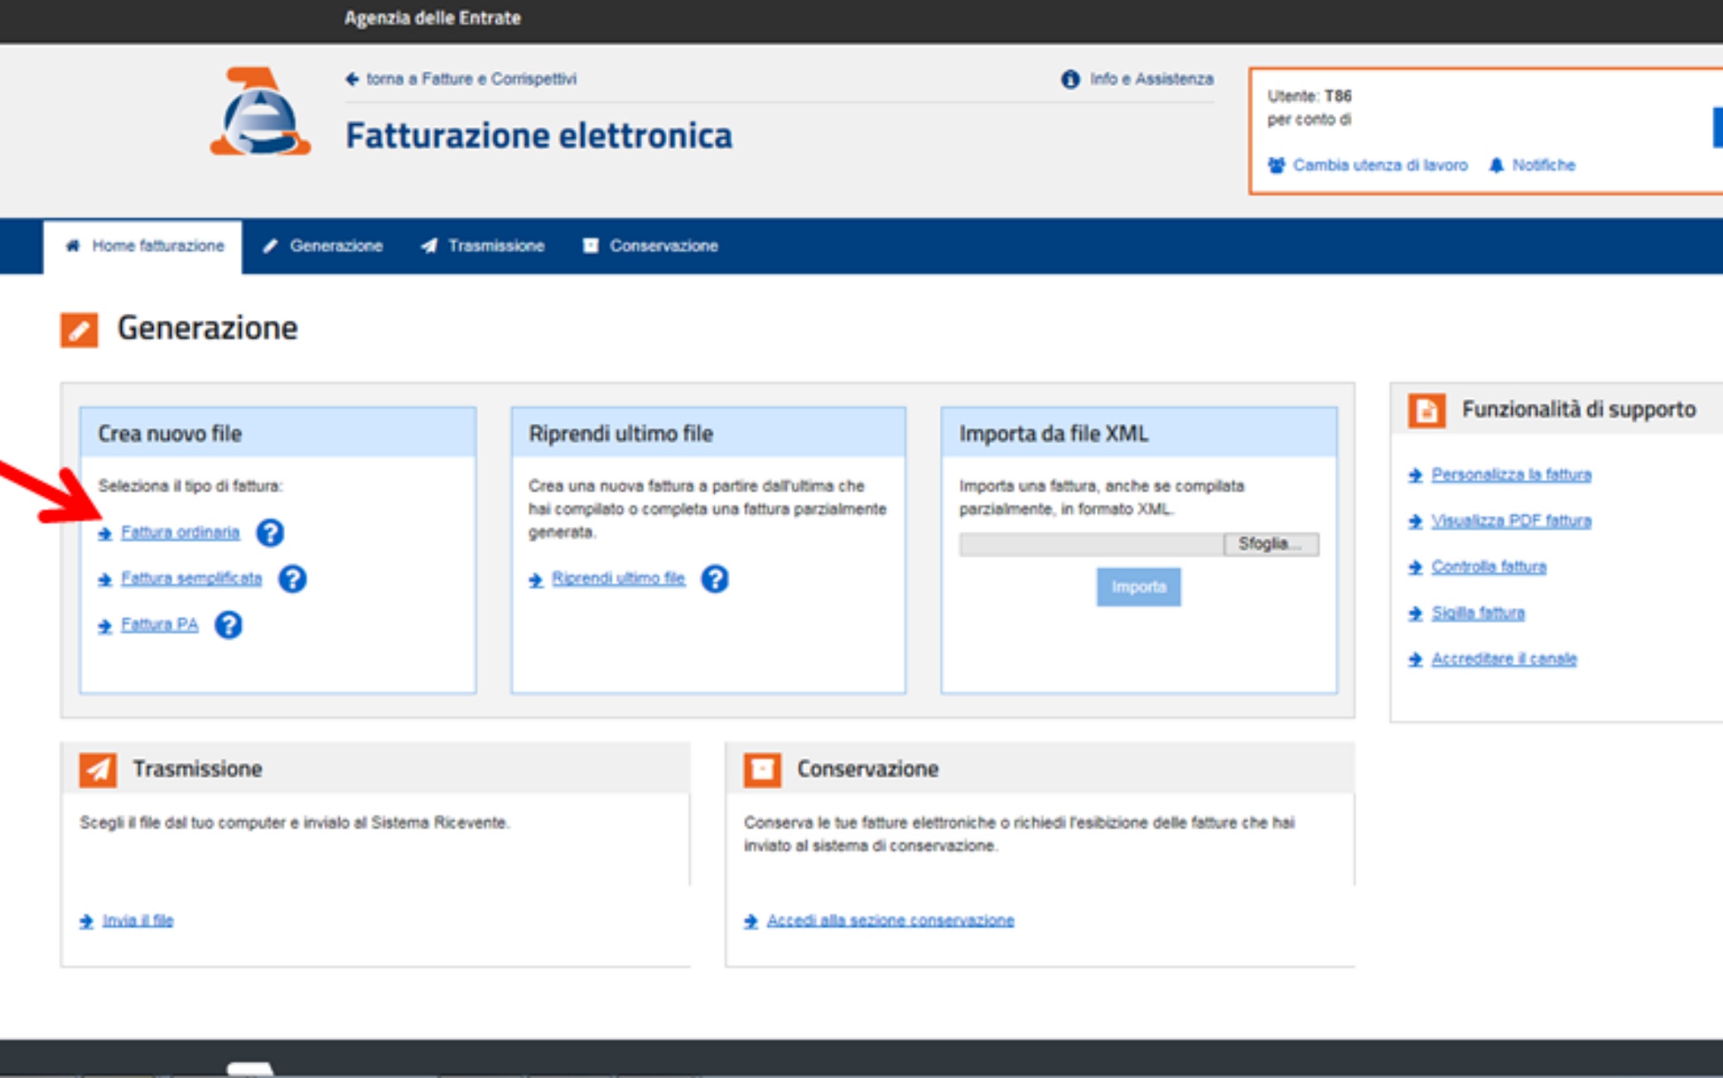The height and width of the screenshot is (1078, 1723).
Task: Switch to the Conservazione tab
Action: (650, 246)
